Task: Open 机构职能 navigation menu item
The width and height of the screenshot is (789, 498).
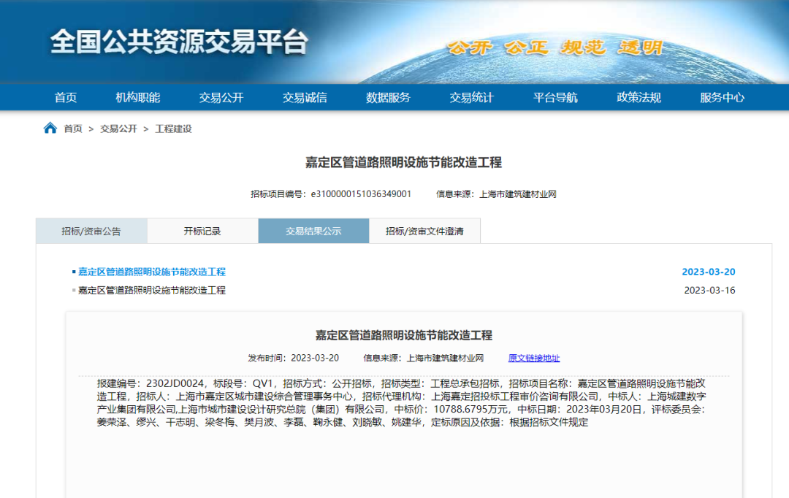Action: (x=138, y=98)
